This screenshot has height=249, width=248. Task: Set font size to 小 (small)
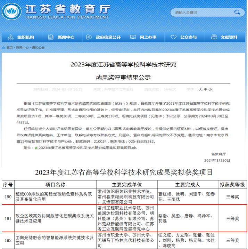tap(210, 89)
